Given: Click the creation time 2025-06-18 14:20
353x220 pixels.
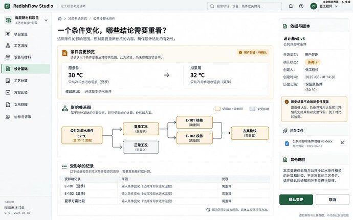Looking at the screenshot, I should click(320, 77).
